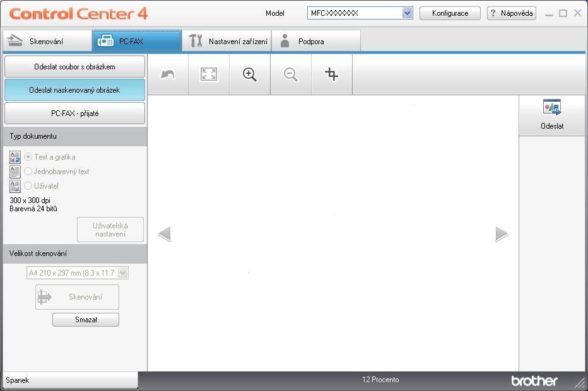The height and width of the screenshot is (391, 588).
Task: Click the Control Center 4 title logo
Action: point(78,14)
